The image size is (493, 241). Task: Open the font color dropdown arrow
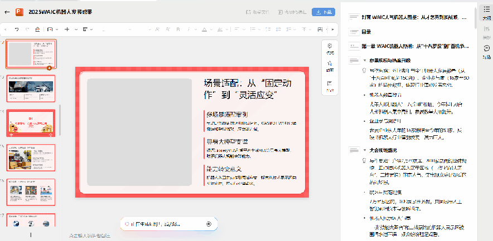(211, 29)
